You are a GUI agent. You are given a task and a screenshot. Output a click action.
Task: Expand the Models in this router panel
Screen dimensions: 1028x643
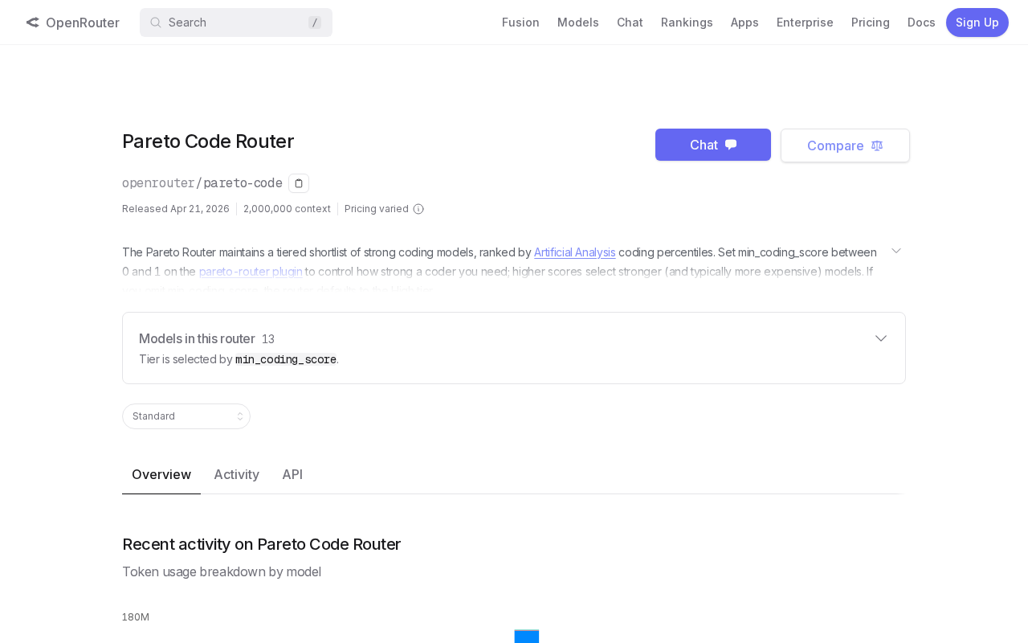point(881,338)
